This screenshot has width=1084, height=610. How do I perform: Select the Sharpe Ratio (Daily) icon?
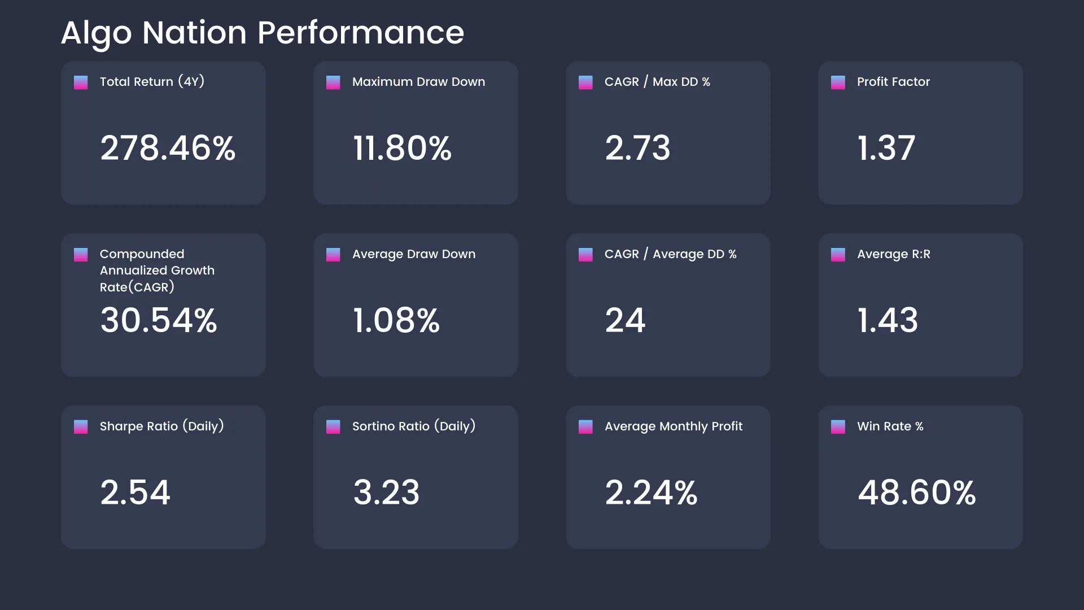[81, 427]
